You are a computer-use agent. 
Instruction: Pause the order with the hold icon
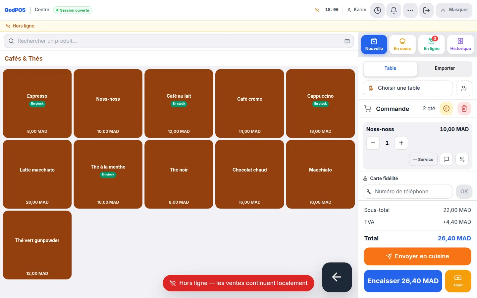(446, 109)
